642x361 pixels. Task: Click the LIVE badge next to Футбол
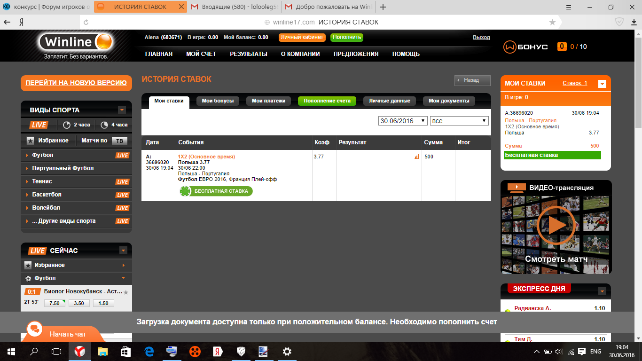122,156
